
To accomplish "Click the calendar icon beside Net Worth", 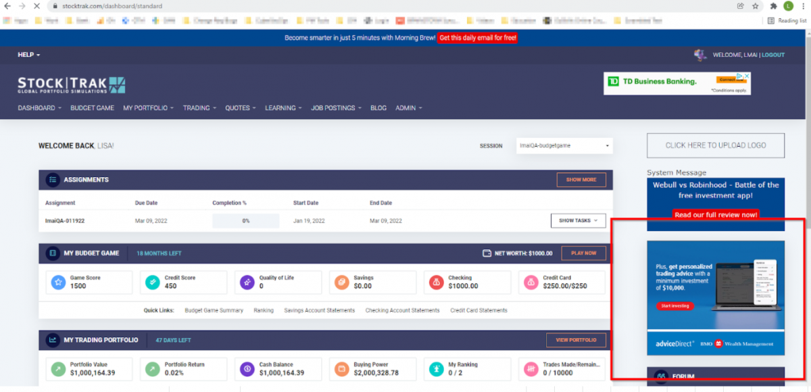I will coord(487,253).
